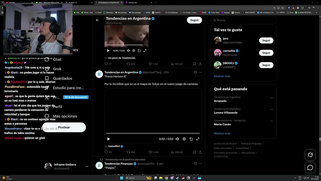
Task: Open the floating Grok button
Action: (x=310, y=155)
